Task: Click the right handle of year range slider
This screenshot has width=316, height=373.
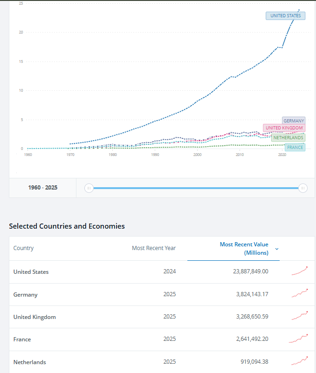Action: coord(303,188)
